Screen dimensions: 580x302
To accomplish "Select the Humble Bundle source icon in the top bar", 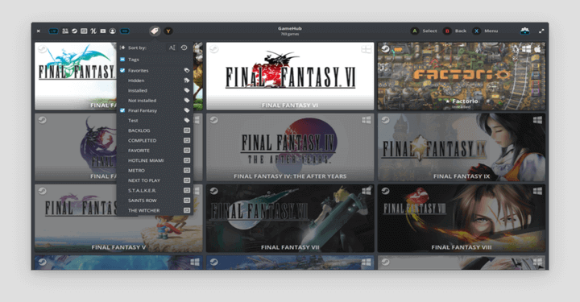I will click(x=93, y=31).
